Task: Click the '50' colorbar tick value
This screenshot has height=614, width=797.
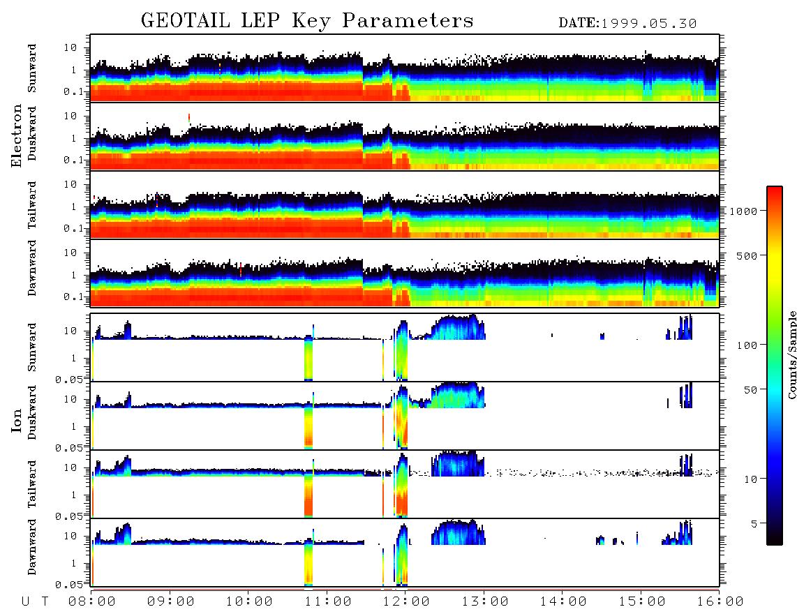Action: point(750,390)
